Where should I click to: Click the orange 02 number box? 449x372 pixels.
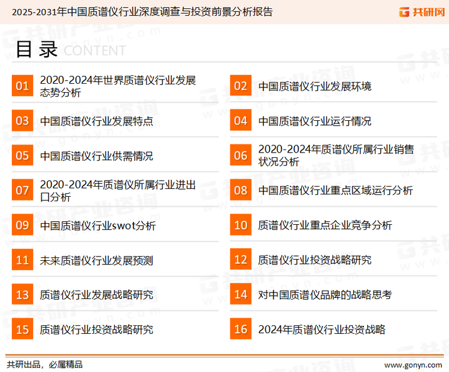pos(241,86)
